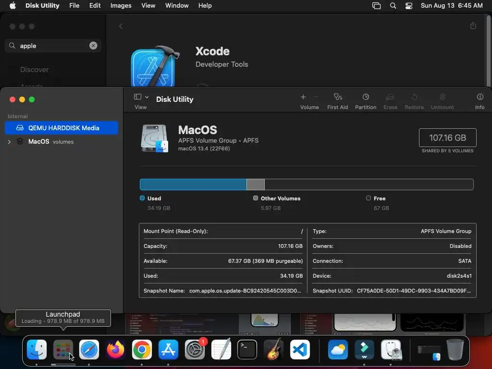
Task: Toggle sidebar with the View icon
Action: (137, 97)
